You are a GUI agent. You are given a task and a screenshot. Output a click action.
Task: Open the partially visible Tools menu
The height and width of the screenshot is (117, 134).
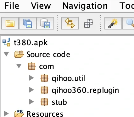click(x=127, y=6)
